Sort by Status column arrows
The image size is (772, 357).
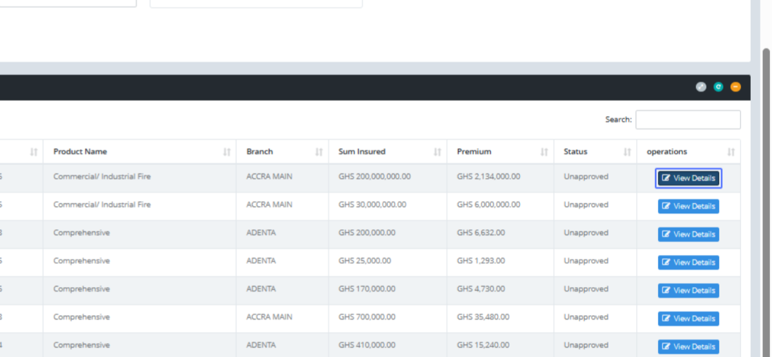pyautogui.click(x=627, y=152)
